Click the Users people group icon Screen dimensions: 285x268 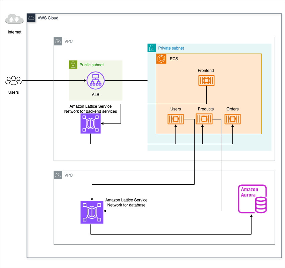coord(13,81)
